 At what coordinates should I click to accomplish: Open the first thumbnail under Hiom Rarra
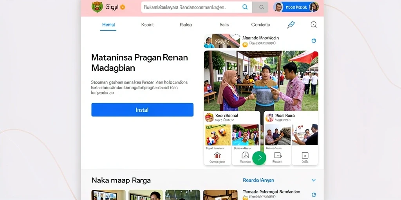pyautogui.click(x=278, y=135)
